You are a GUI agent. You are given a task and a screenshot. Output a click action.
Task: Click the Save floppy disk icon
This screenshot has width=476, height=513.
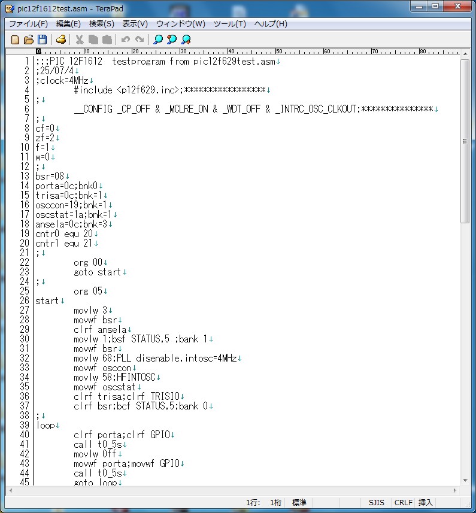42,40
